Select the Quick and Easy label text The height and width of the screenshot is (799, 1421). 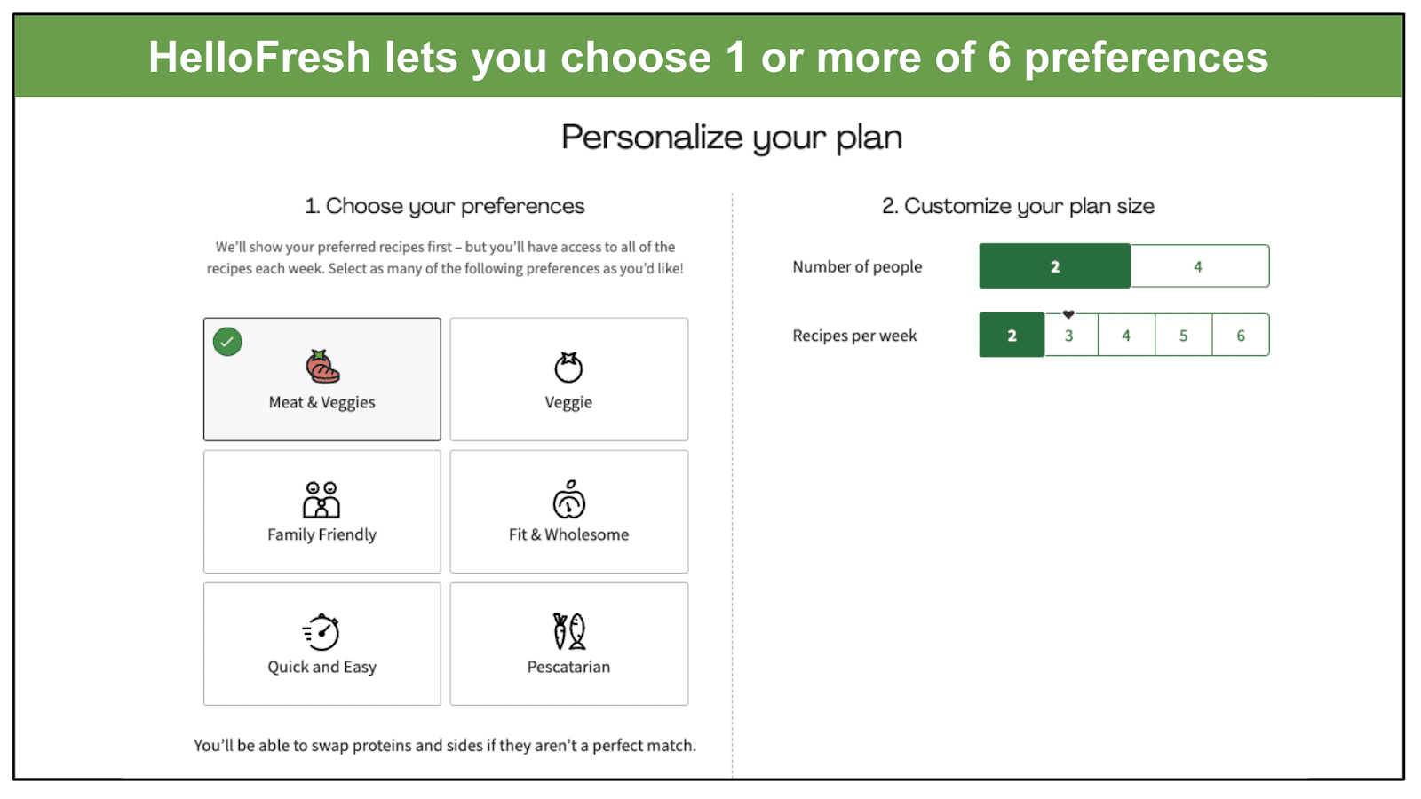(x=322, y=668)
